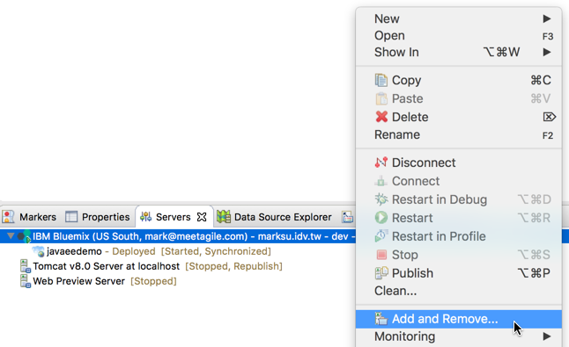Viewport: 569px width, 347px height.
Task: Click the IBM Bluemix server status icon
Action: pos(25,236)
